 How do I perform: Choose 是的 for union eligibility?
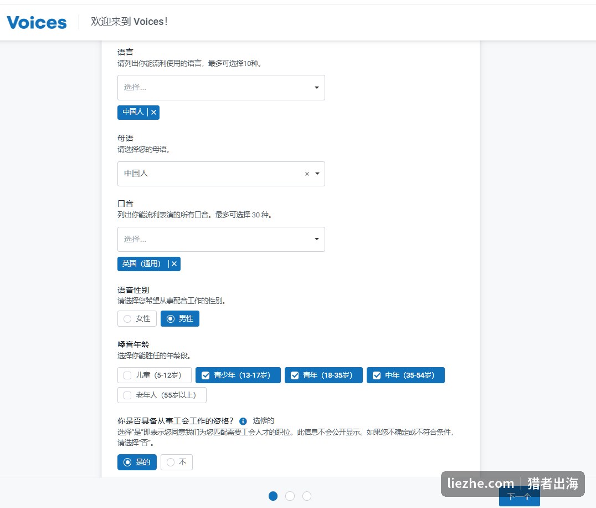(x=137, y=462)
